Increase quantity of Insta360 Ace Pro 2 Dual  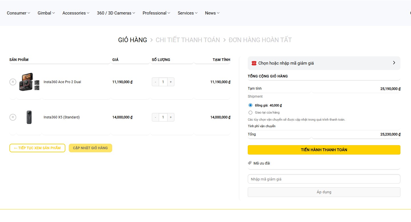[x=171, y=82]
